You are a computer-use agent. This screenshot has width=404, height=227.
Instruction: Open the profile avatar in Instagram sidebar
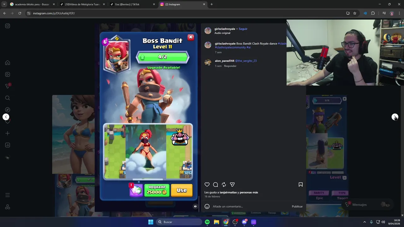tap(8, 157)
